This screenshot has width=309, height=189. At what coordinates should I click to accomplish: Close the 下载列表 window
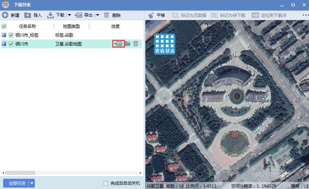(304, 5)
